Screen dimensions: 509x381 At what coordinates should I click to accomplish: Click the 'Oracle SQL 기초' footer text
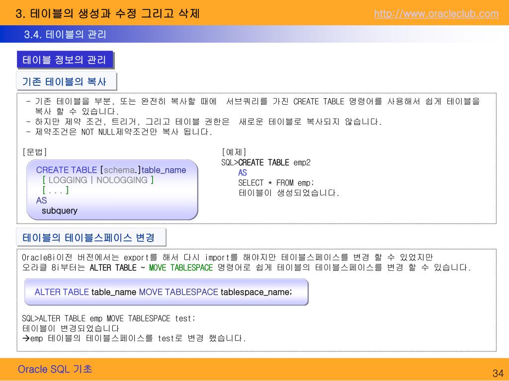tap(55, 369)
